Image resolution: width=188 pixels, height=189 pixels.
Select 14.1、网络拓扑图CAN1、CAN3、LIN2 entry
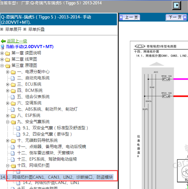coord(57,177)
